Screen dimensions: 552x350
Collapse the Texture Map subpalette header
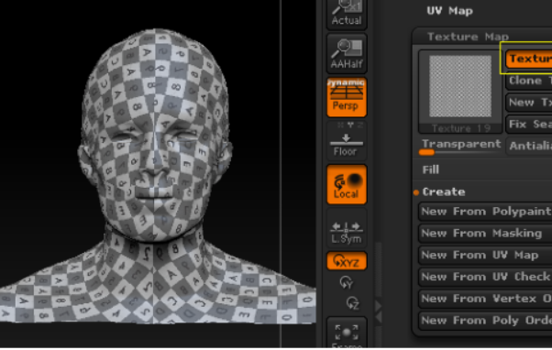pyautogui.click(x=468, y=37)
